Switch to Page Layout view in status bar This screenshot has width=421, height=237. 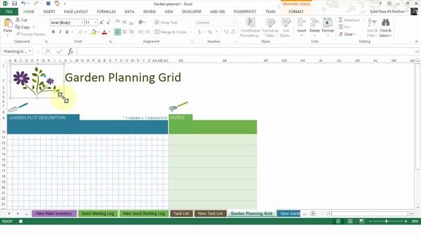point(350,221)
